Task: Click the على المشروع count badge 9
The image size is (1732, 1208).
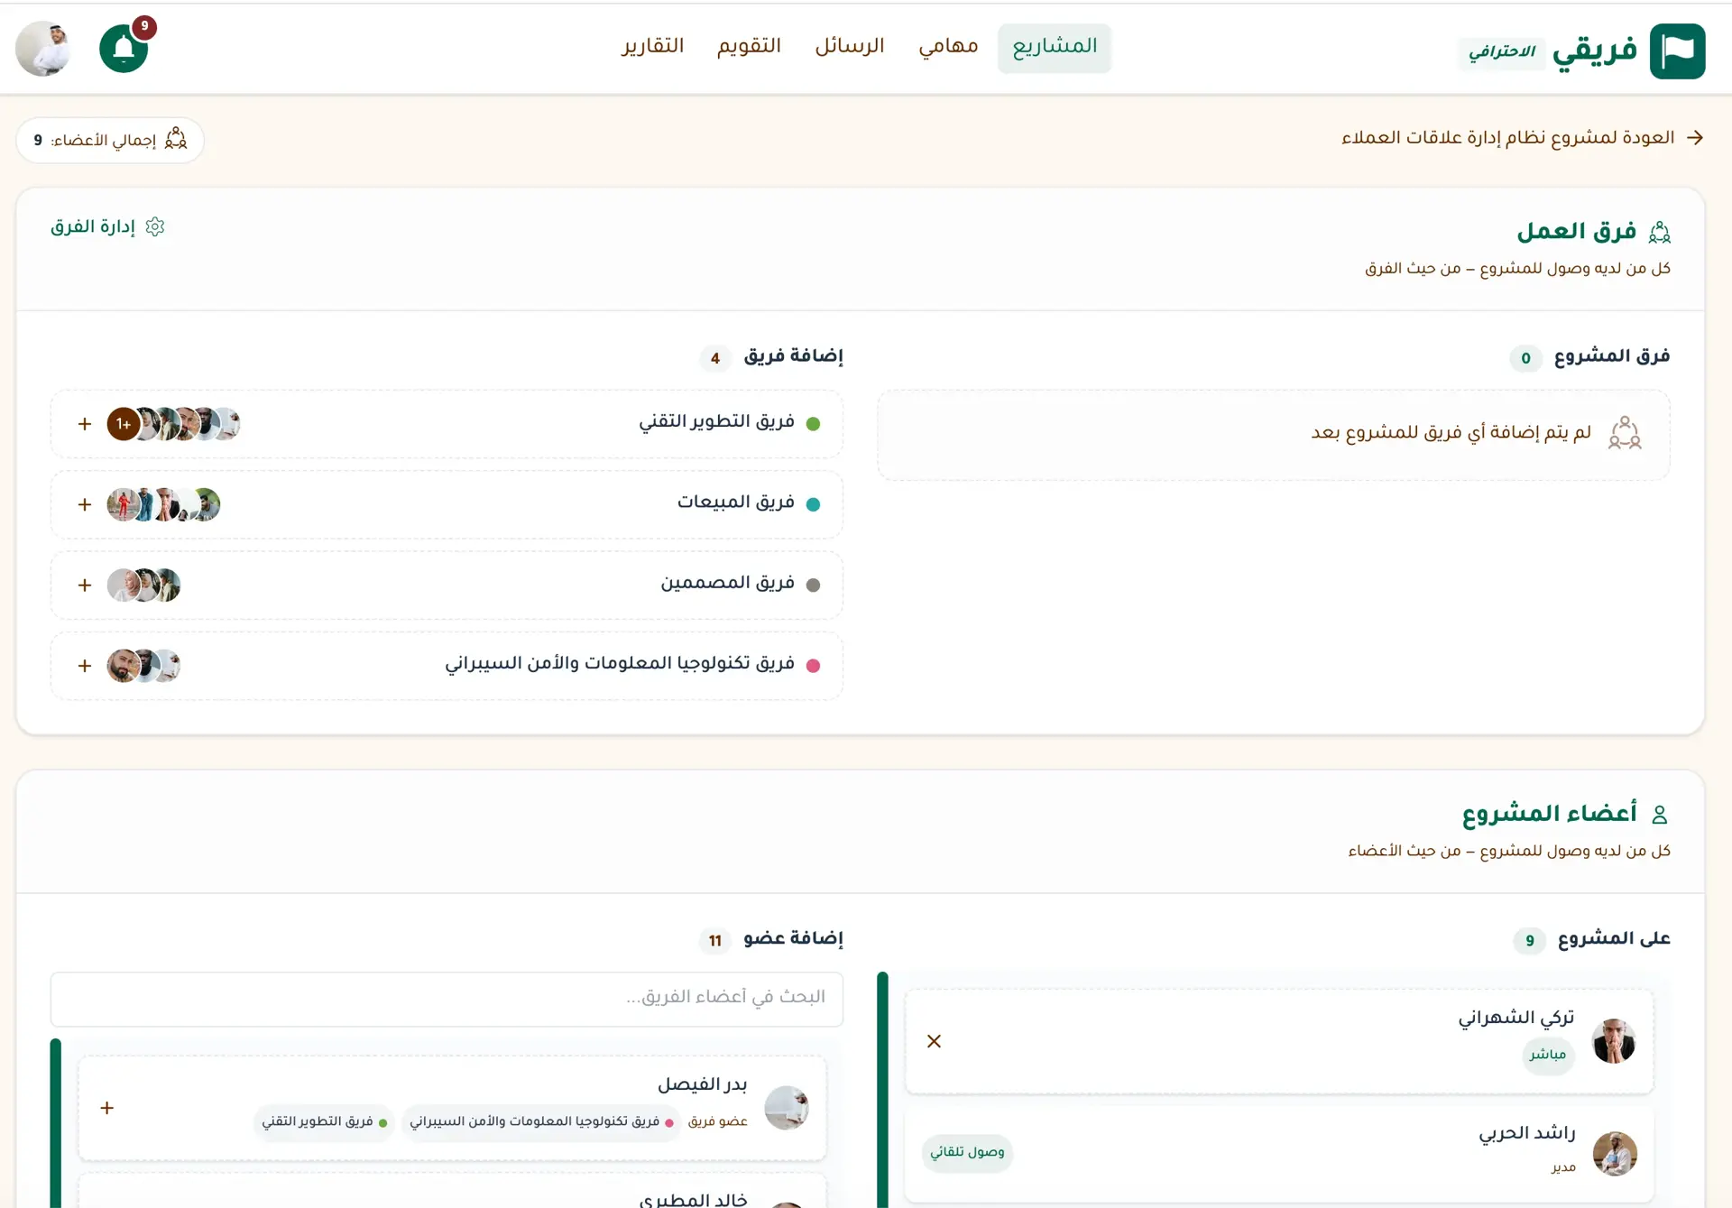Action: tap(1529, 941)
